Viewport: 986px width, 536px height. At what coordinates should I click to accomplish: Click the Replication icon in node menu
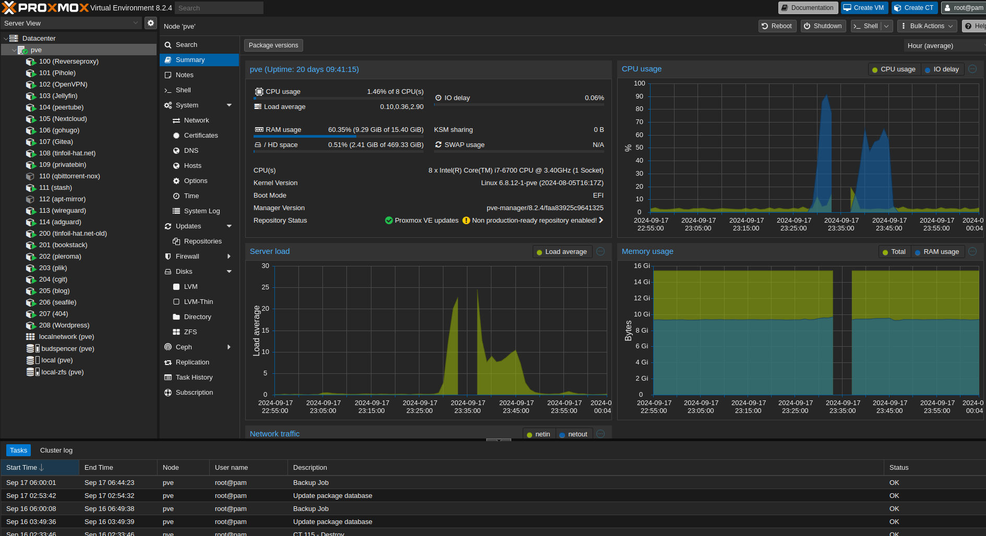168,362
